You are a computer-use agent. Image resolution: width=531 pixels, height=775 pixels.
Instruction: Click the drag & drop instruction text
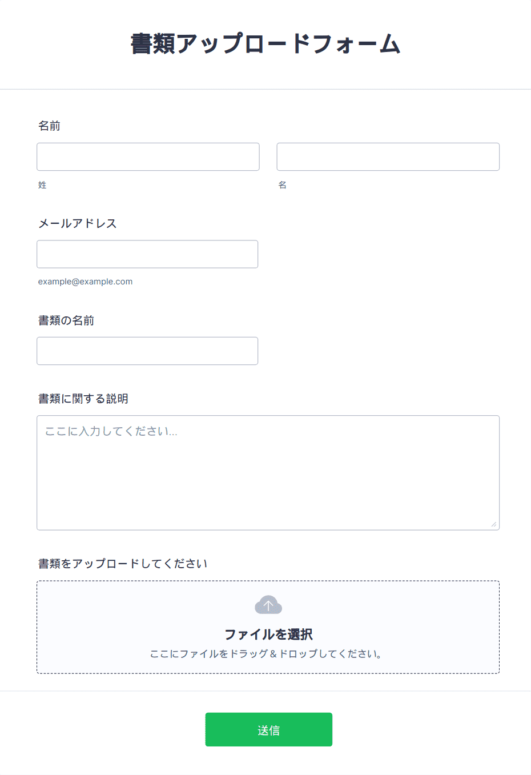tap(266, 654)
